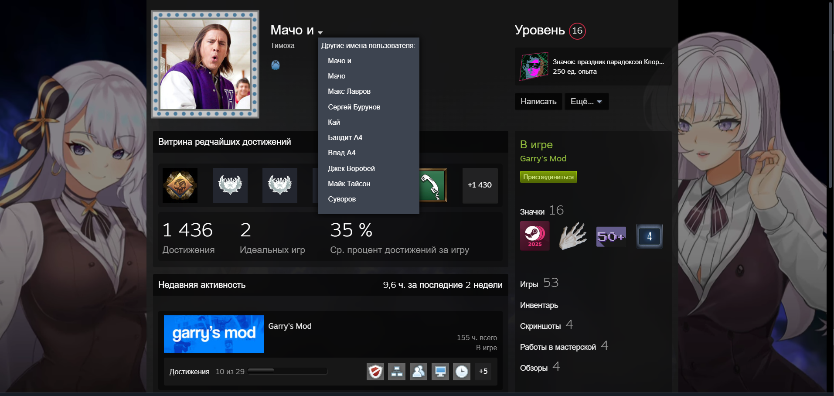Click the Витрина редчайших достижений header
This screenshot has height=396, width=834.
[x=225, y=142]
